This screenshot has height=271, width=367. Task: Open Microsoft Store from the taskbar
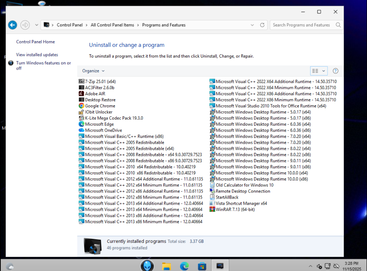tap(202, 266)
